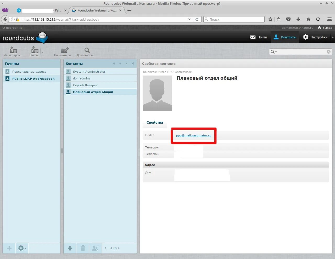The height and width of the screenshot is (259, 335).
Task: Open the domadmins contact
Action: point(100,78)
